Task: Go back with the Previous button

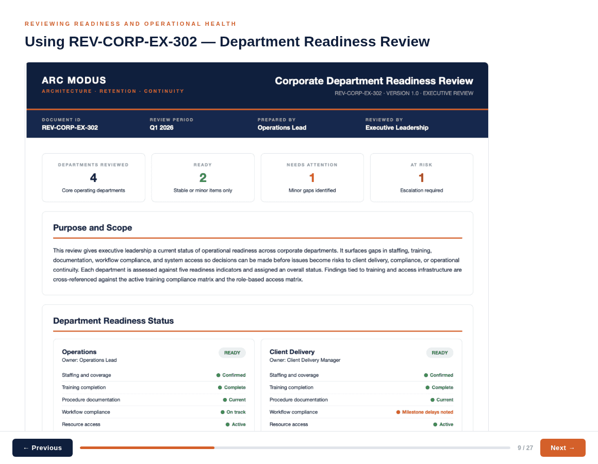Action: tap(42, 448)
